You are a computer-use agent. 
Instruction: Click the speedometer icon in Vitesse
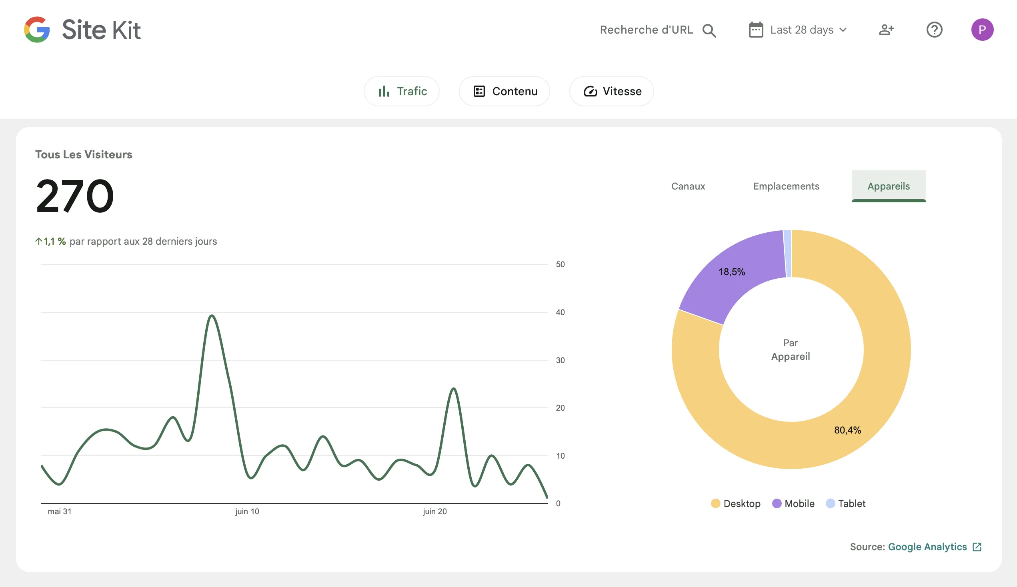tap(590, 92)
